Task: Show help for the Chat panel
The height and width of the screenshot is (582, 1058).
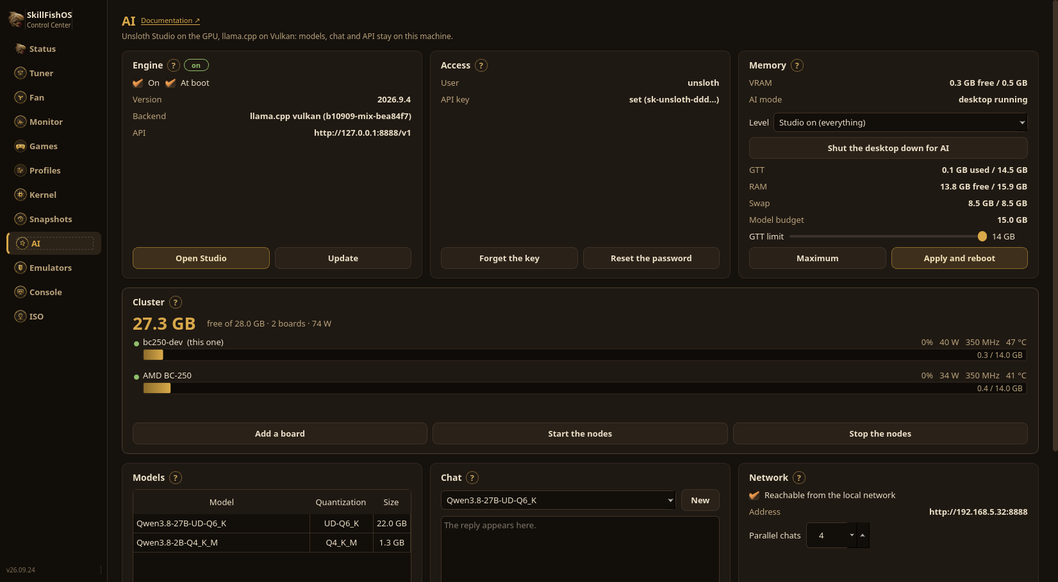Action: (472, 478)
